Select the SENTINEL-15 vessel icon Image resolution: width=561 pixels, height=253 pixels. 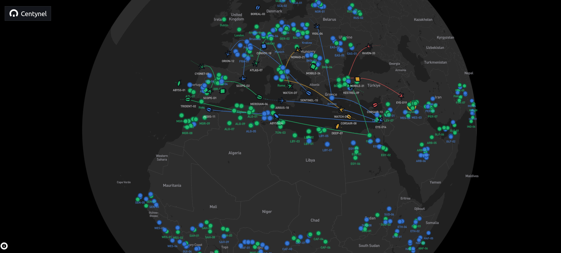(x=309, y=93)
